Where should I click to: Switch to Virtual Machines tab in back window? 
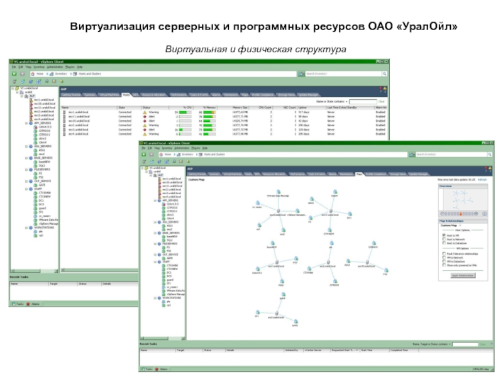109,95
